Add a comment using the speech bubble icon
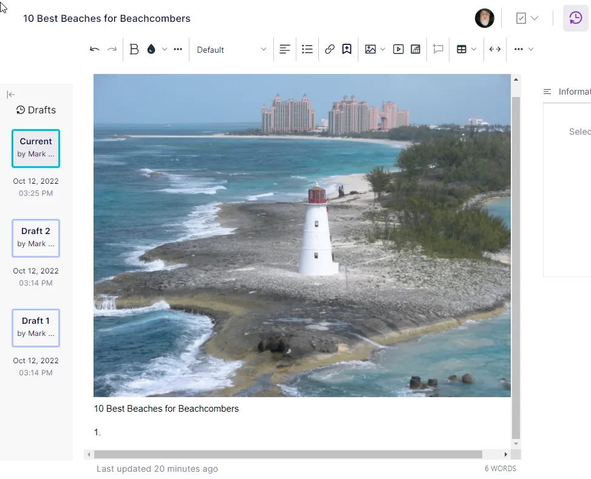 pos(438,49)
